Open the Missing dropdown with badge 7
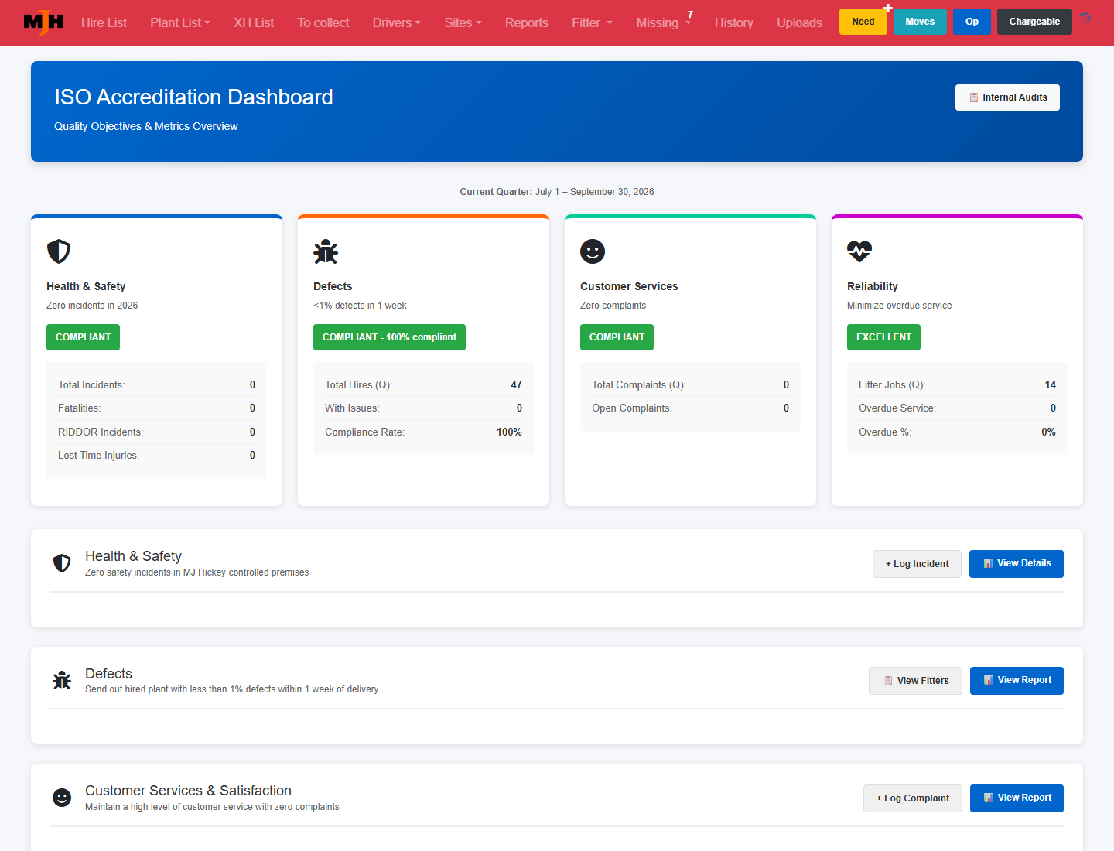The image size is (1114, 851). pos(664,22)
